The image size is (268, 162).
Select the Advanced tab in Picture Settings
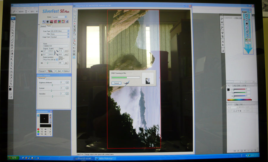point(41,78)
